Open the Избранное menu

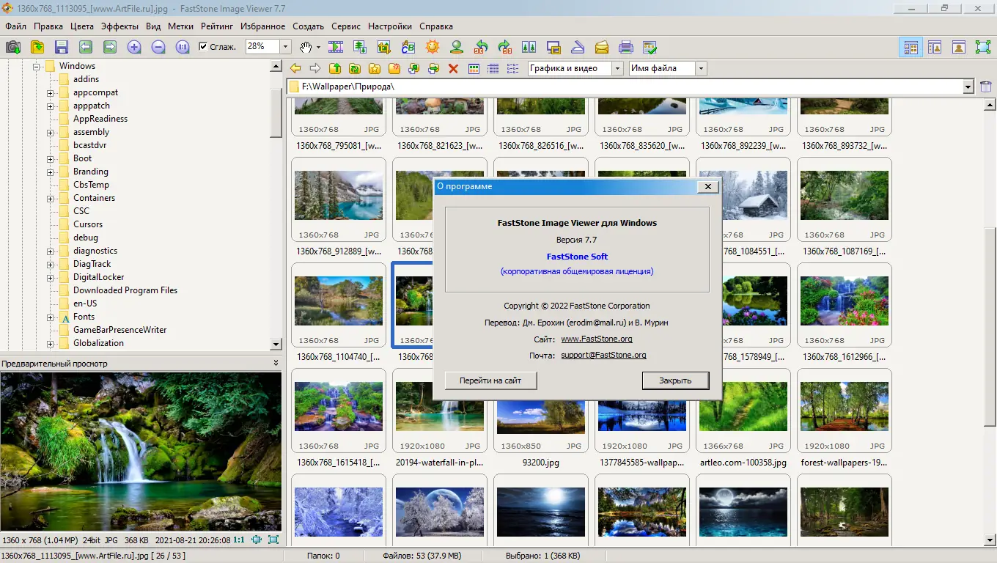coord(262,26)
